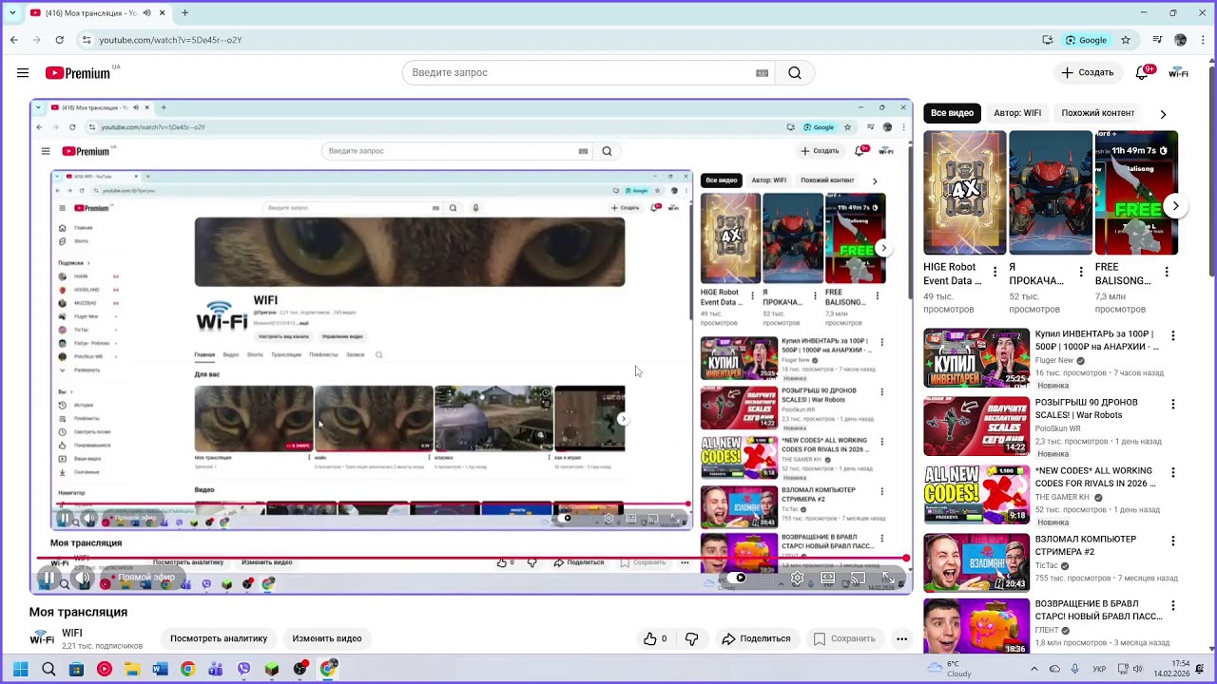1217x684 pixels.
Task: Enter fullscreen mode in the player
Action: point(888,578)
